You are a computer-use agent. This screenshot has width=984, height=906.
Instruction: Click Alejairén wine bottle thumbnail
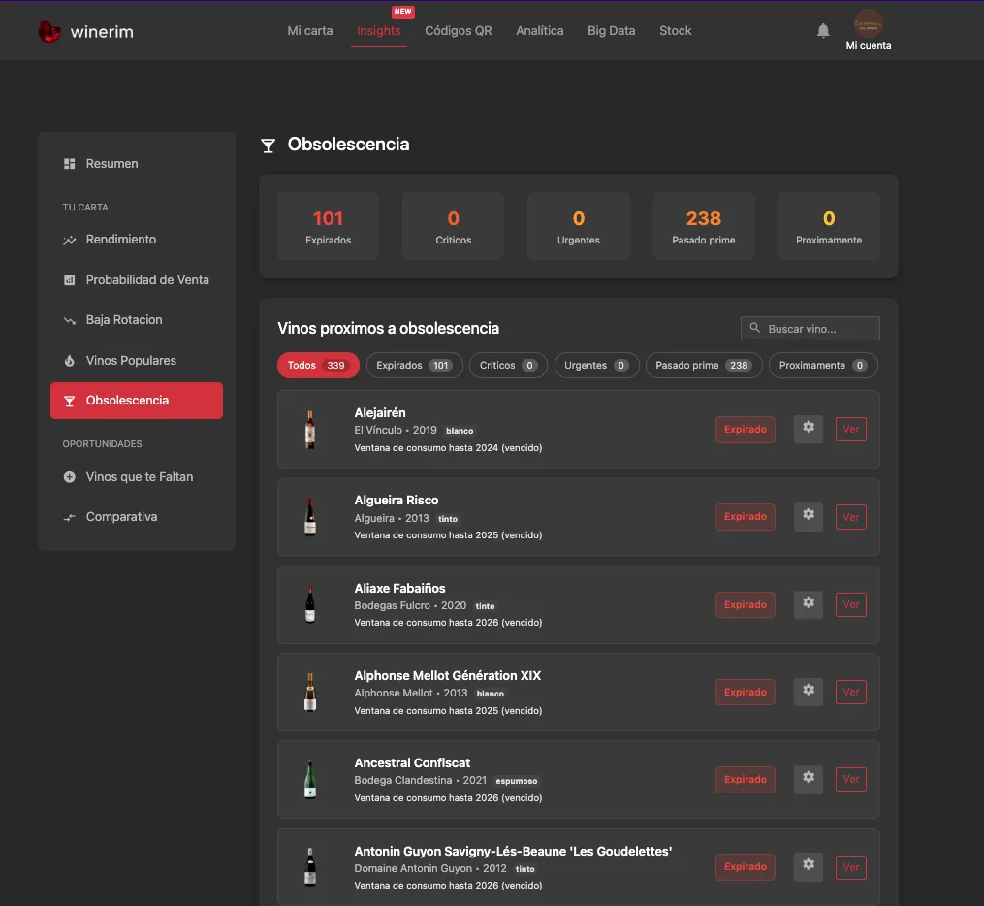310,429
